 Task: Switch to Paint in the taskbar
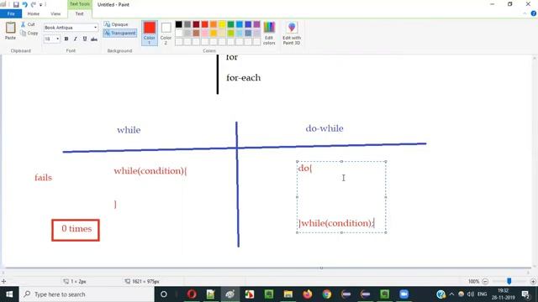[229, 294]
